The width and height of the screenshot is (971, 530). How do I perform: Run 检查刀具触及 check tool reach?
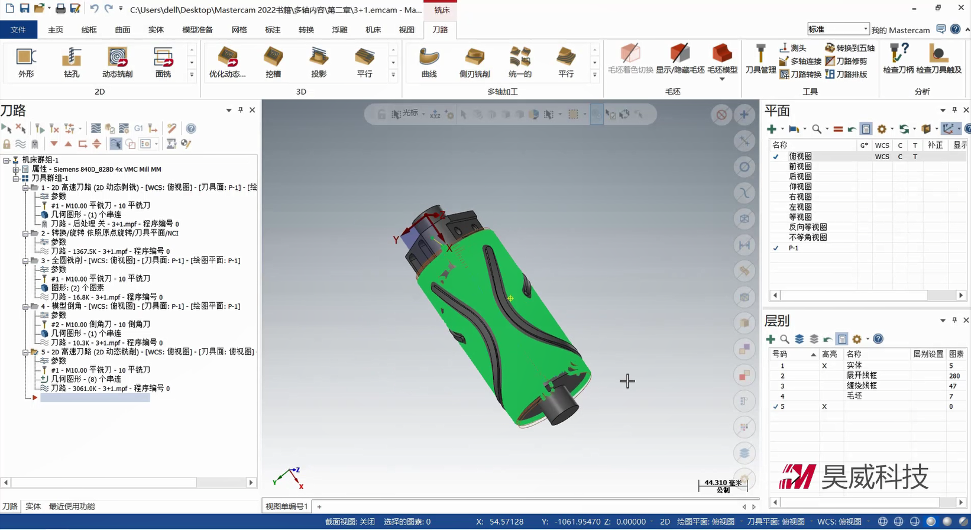pos(938,59)
